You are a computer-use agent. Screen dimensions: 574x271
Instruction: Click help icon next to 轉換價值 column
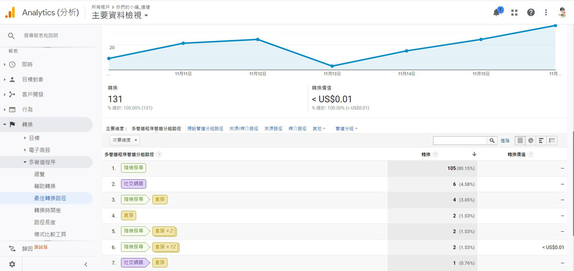[530, 155]
